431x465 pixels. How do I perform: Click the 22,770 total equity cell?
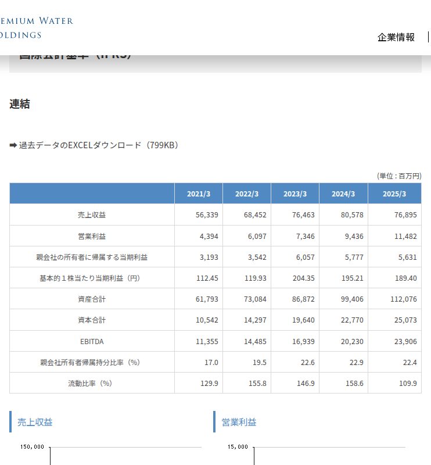tap(343, 320)
